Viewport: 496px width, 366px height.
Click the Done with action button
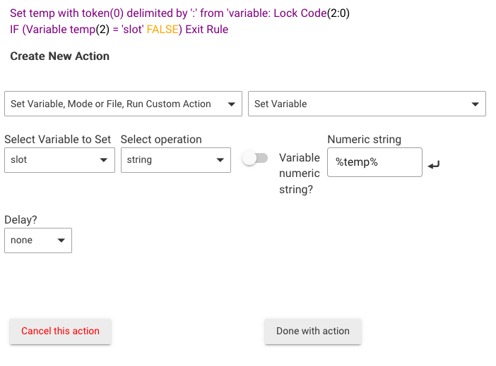tap(313, 331)
